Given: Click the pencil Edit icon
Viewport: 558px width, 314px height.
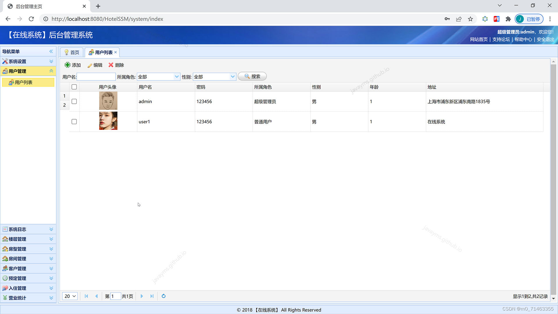Looking at the screenshot, I should (x=90, y=65).
